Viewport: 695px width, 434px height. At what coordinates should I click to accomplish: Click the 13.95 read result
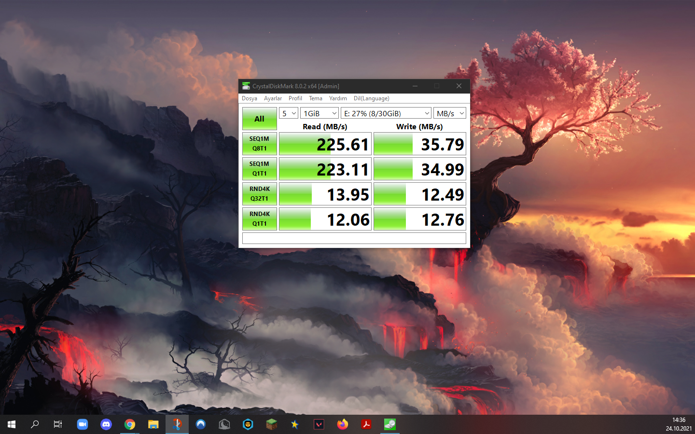point(325,194)
